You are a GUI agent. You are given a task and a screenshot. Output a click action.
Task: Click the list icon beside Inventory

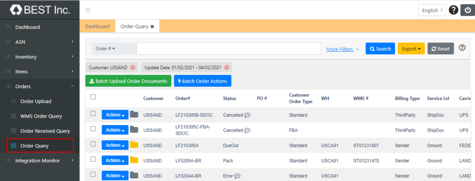pyautogui.click(x=8, y=57)
